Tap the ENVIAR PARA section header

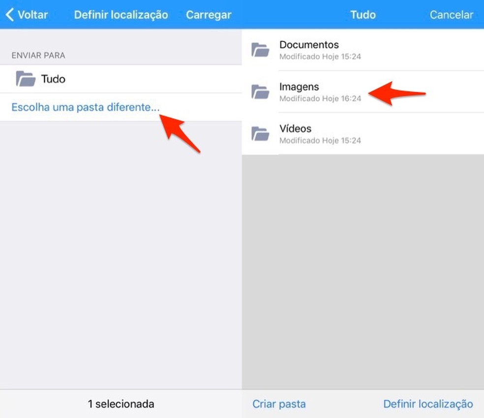pos(37,55)
